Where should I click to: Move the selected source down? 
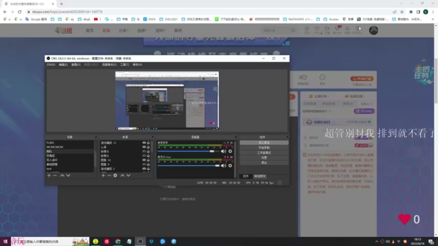point(129,175)
